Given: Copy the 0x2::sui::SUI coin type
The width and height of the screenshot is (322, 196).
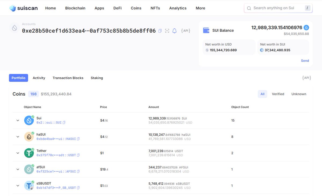Looking at the screenshot, I should pos(64,123).
